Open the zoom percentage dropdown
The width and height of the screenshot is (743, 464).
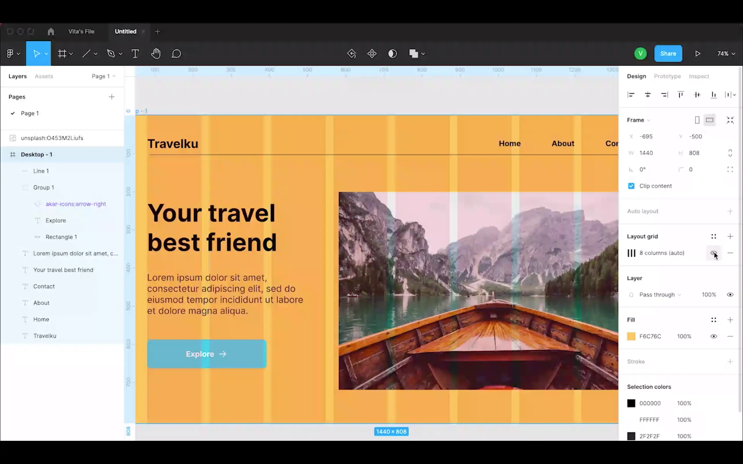(725, 53)
